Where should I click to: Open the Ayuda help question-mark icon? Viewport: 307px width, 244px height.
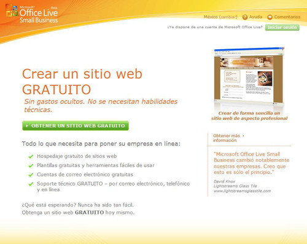click(245, 17)
